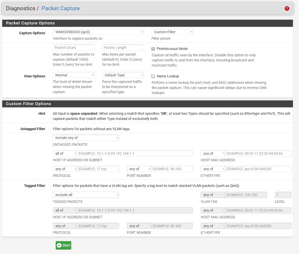Viewport: 299px width, 254px height.
Task: Open the Custom Filter preset dropdown
Action: [172, 32]
